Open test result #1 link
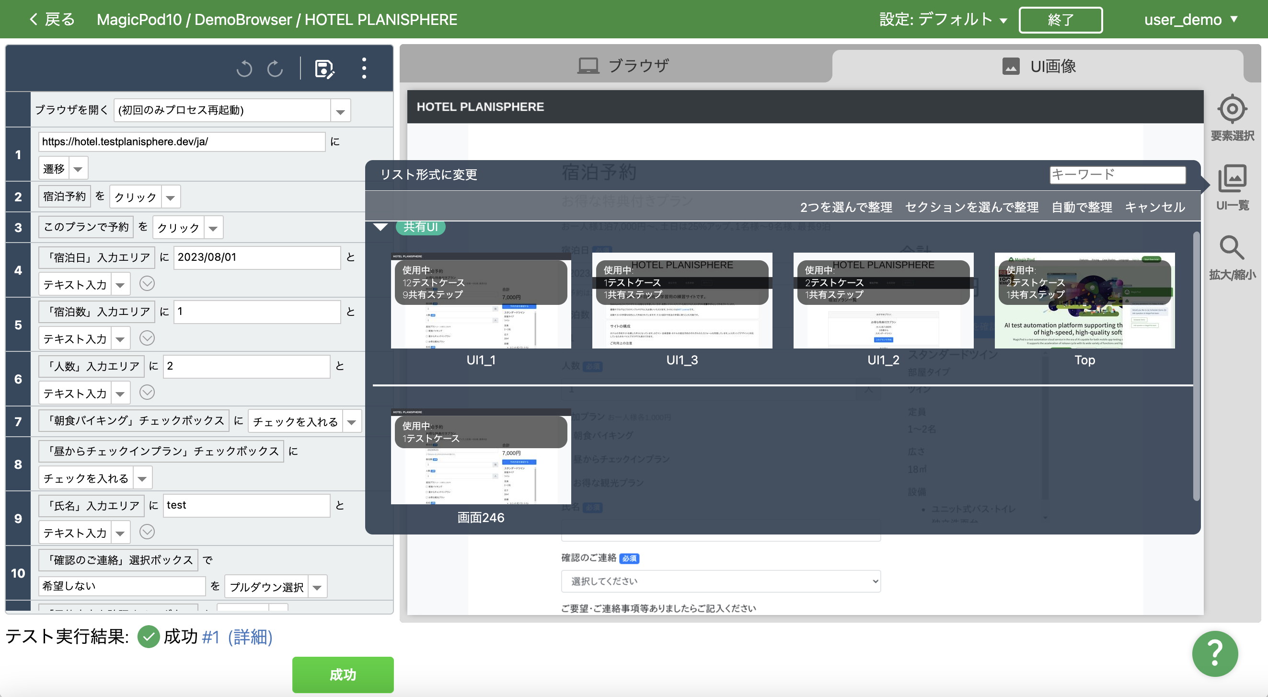Image resolution: width=1268 pixels, height=697 pixels. (211, 637)
